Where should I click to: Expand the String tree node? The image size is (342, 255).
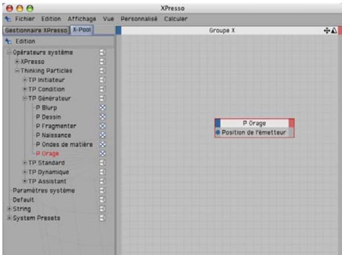(9, 209)
